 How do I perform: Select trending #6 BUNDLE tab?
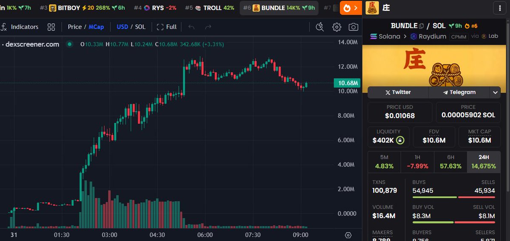(x=279, y=8)
